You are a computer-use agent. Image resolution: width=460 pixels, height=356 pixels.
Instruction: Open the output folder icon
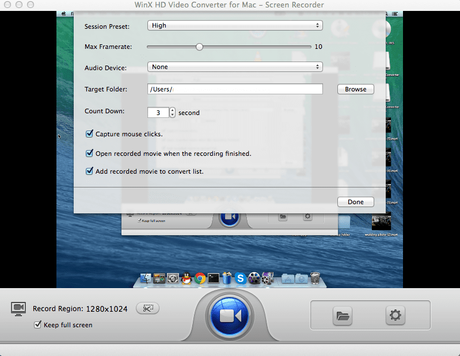click(x=343, y=316)
